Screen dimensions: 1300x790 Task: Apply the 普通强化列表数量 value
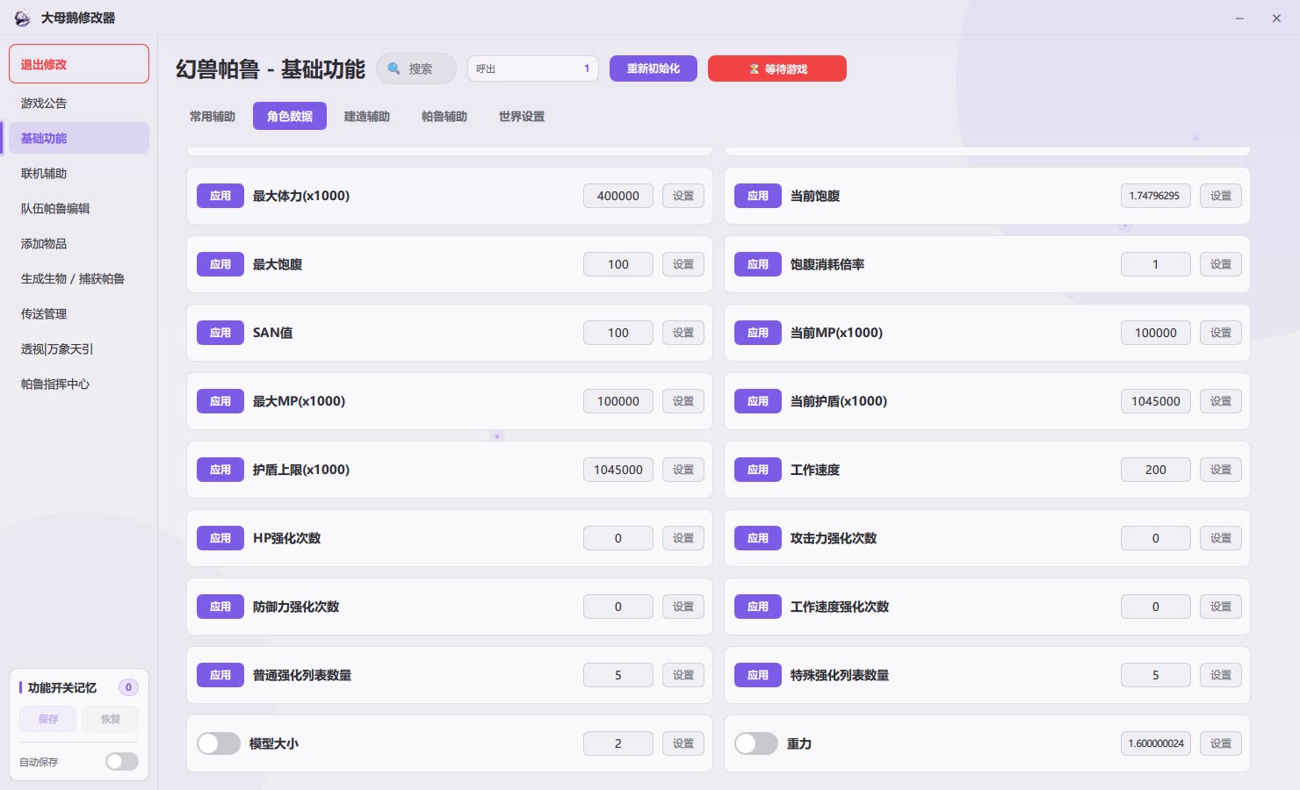click(x=220, y=675)
